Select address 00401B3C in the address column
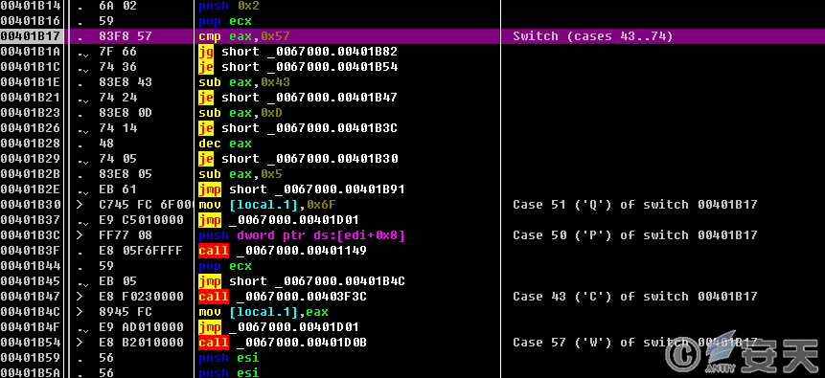This screenshot has height=378, width=825. click(31, 235)
